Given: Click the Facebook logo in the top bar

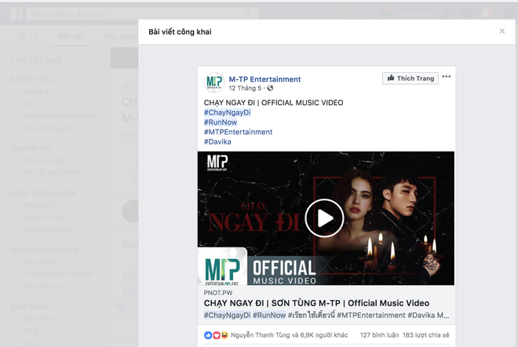Looking at the screenshot, I should [16, 13].
